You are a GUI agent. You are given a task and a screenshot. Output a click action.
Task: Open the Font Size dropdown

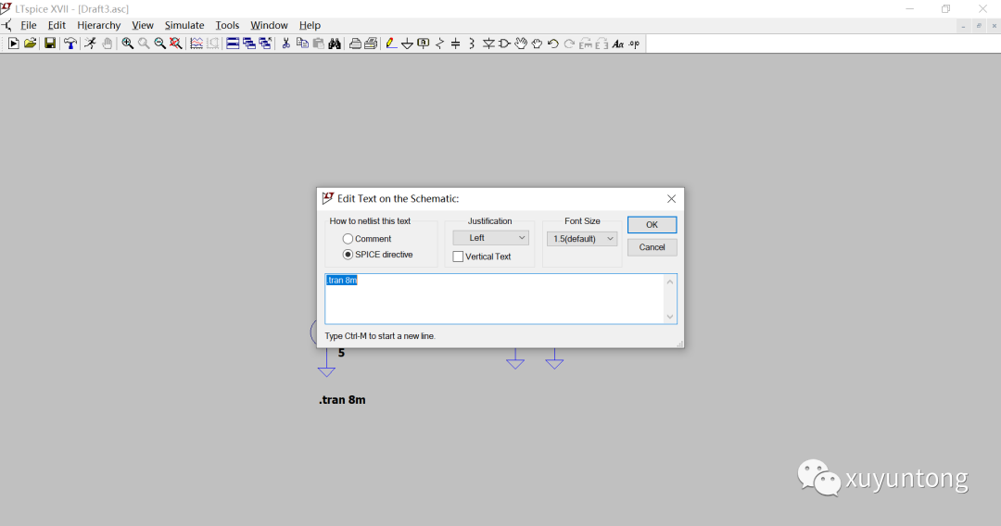pos(581,238)
